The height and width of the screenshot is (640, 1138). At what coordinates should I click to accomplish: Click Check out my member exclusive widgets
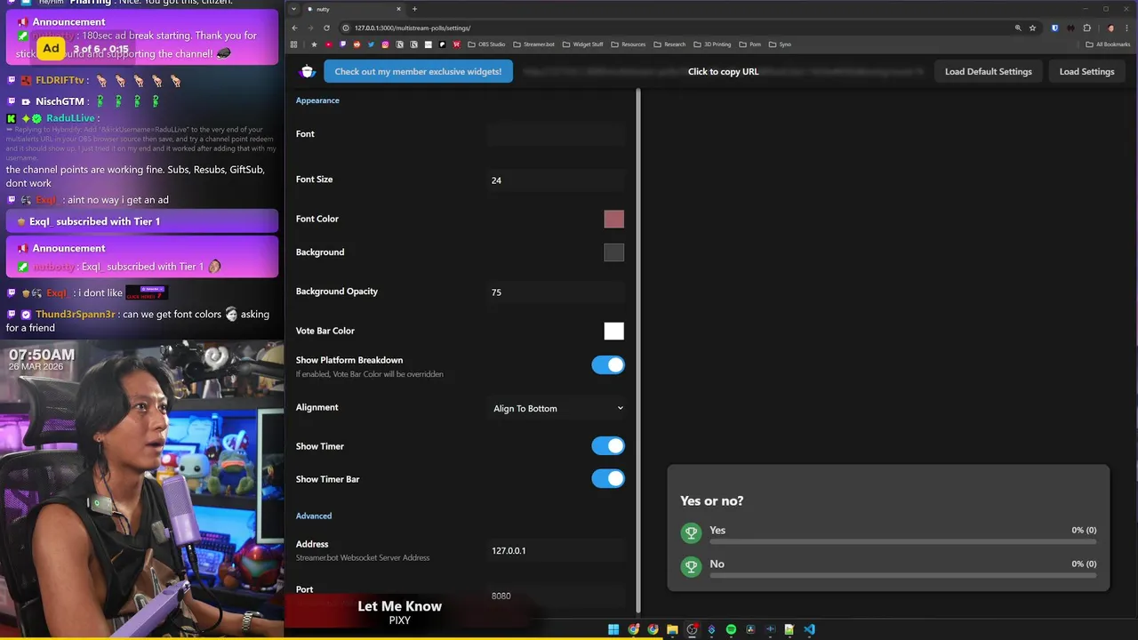[x=418, y=71]
